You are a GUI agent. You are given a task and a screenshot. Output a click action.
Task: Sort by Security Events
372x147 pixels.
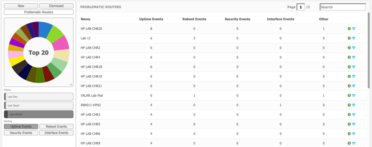(x=21, y=133)
